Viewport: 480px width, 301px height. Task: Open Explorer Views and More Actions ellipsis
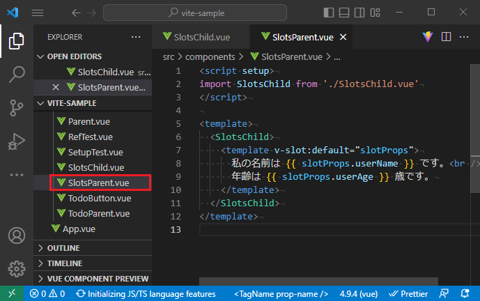136,37
